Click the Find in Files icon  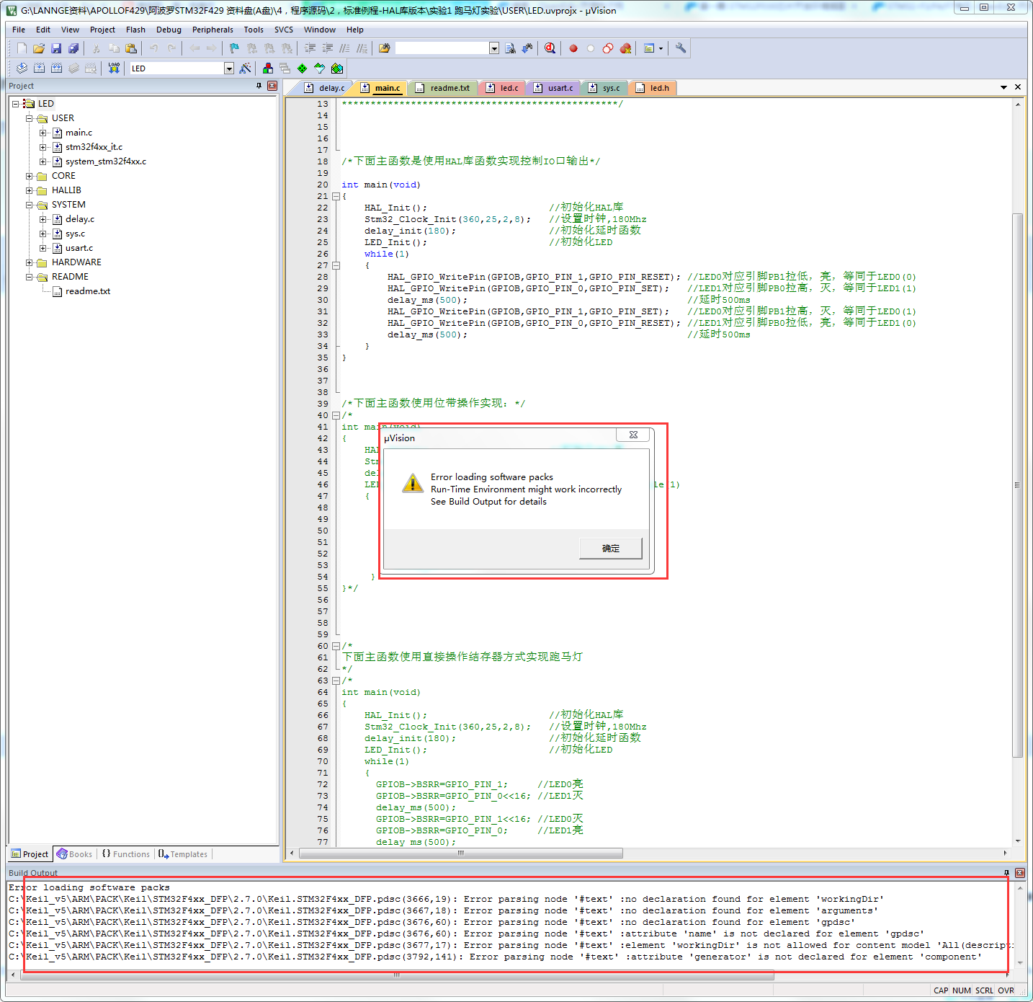385,48
